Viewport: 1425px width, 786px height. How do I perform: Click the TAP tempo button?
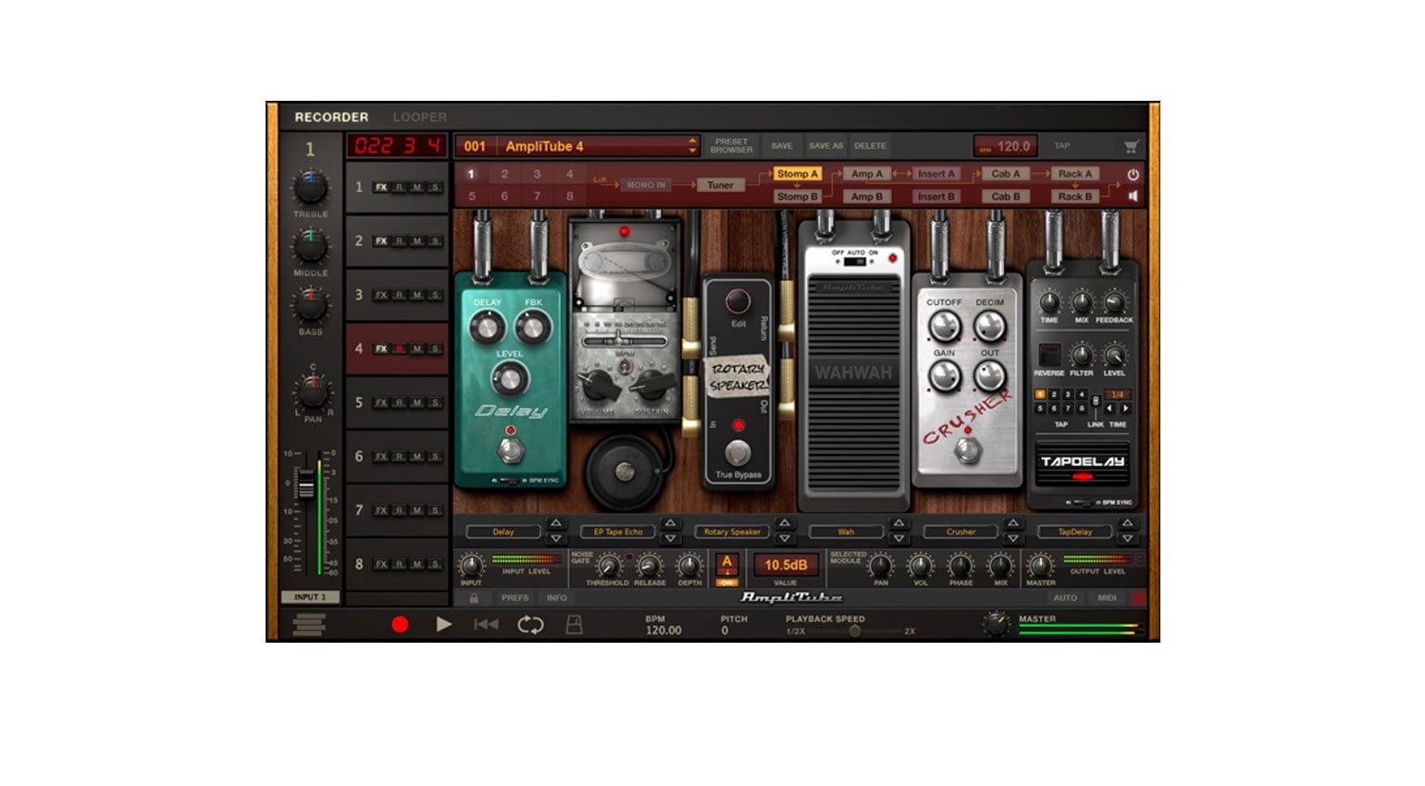click(1062, 146)
